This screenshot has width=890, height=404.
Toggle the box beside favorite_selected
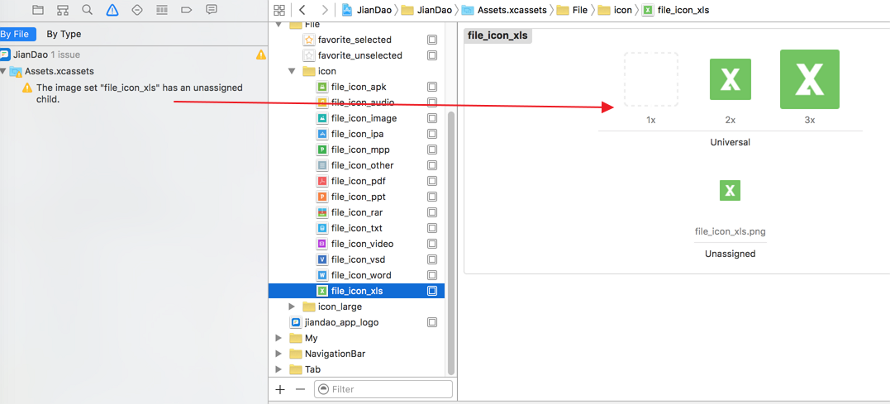coord(432,40)
